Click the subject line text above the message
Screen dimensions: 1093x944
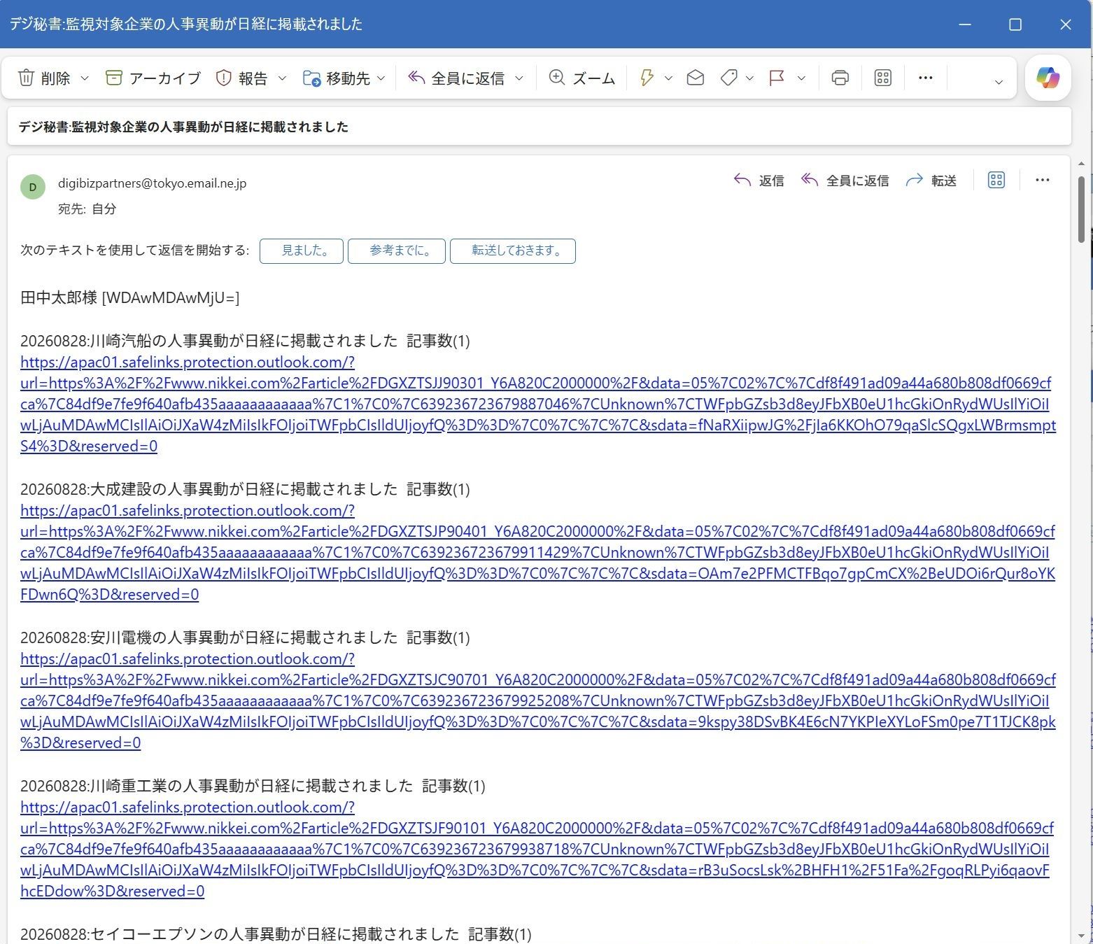pyautogui.click(x=183, y=127)
